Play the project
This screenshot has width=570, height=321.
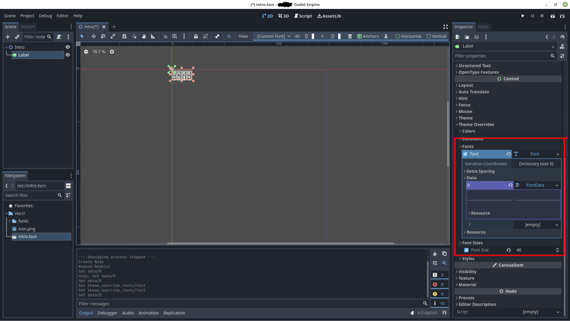point(523,16)
